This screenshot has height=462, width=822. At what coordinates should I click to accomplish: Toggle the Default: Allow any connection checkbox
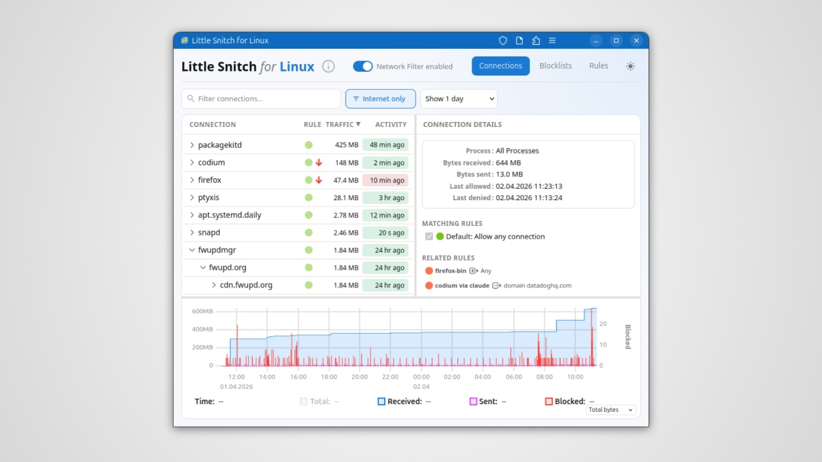click(x=429, y=237)
